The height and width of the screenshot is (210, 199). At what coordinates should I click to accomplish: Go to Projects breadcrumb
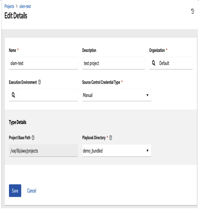tap(9, 6)
